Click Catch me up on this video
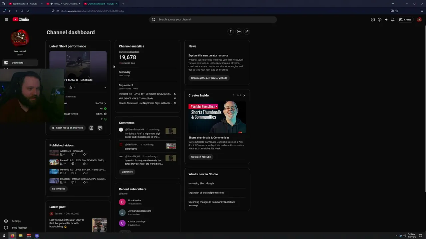426x239 pixels. point(67,128)
